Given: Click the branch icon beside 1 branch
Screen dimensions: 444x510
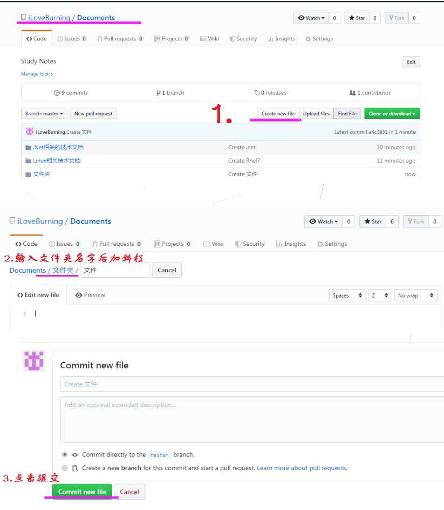Looking at the screenshot, I should click(158, 93).
